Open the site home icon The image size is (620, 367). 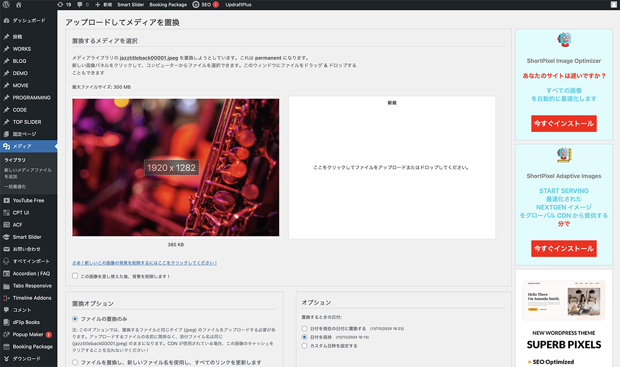(x=19, y=5)
